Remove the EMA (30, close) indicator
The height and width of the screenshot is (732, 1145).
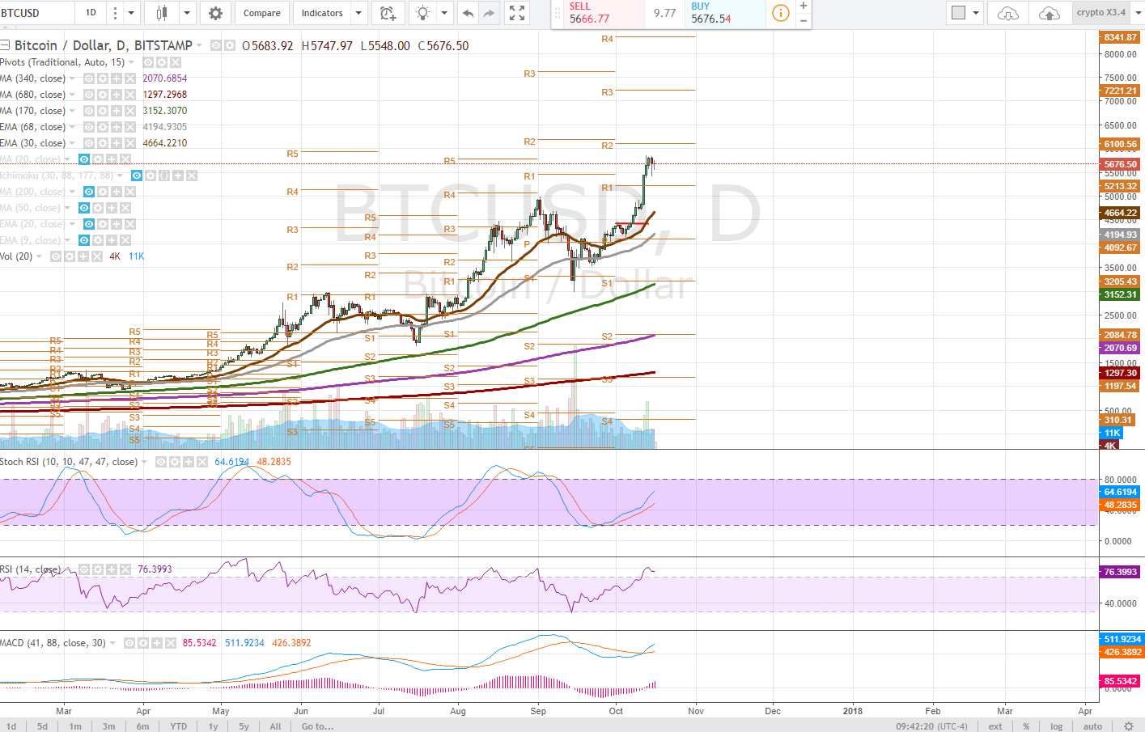point(130,143)
